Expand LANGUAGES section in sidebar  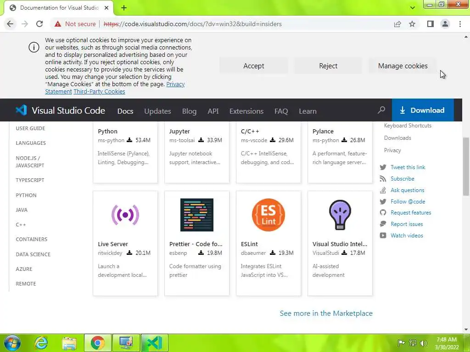point(31,143)
